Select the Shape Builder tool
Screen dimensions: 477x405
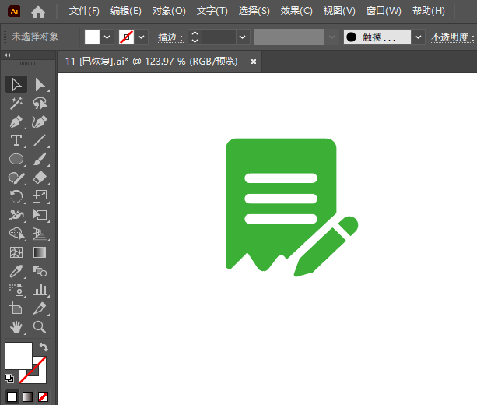point(16,234)
